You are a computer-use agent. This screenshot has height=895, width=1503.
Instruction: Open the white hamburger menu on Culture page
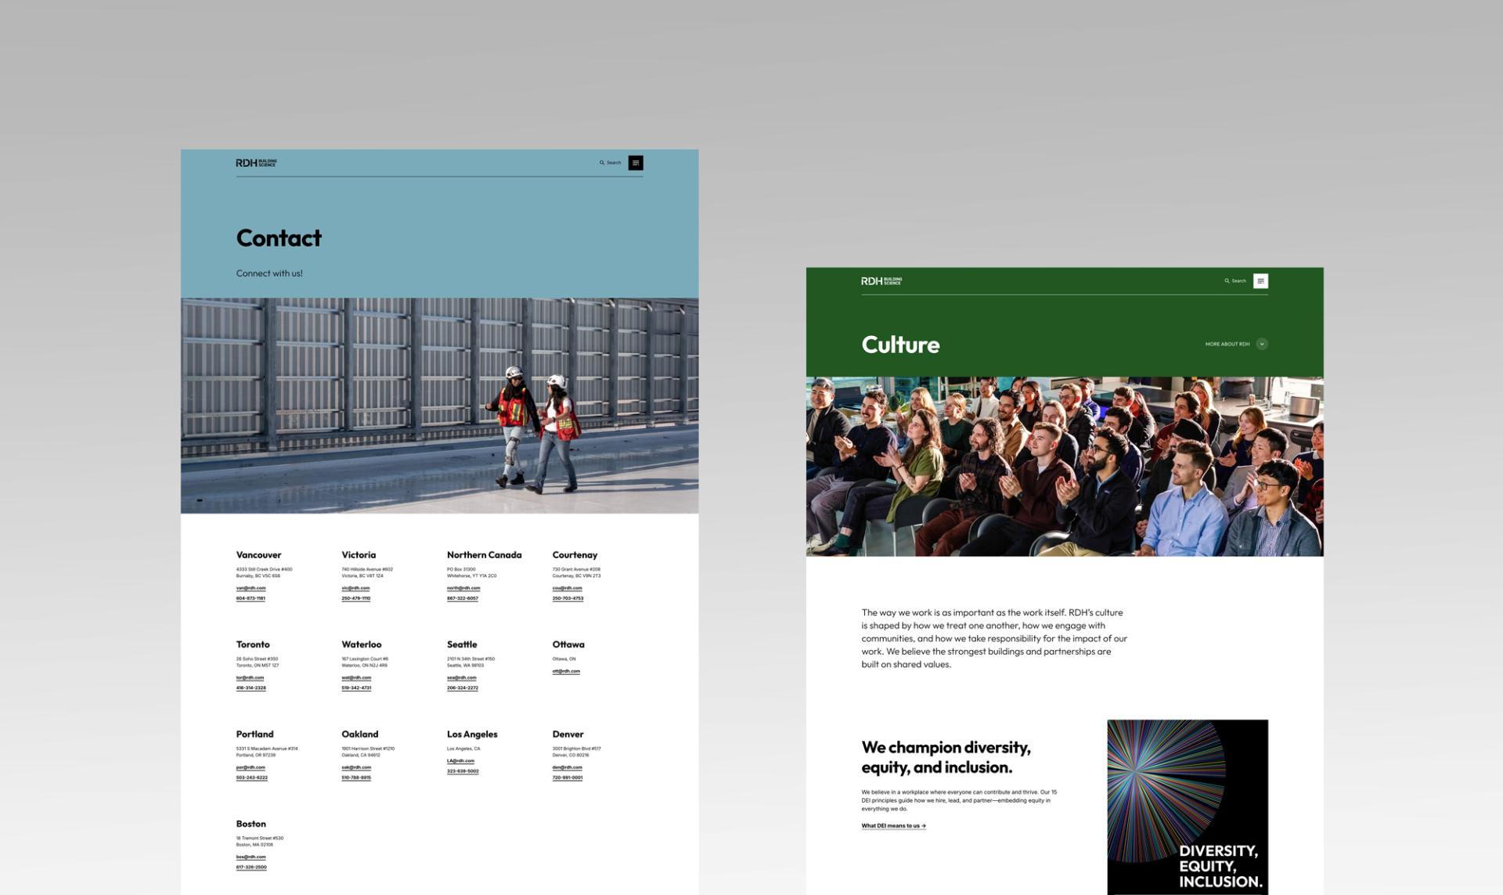(1260, 281)
